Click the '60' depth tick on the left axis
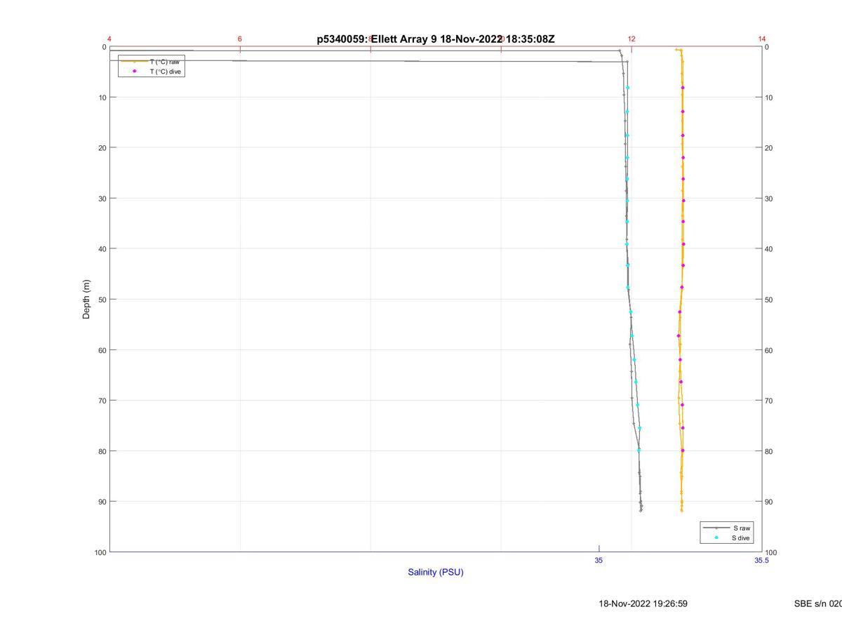 102,350
